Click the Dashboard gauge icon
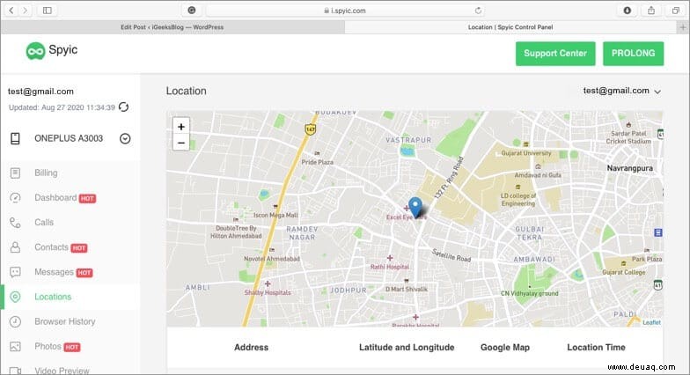This screenshot has height=375, width=690. coord(15,197)
